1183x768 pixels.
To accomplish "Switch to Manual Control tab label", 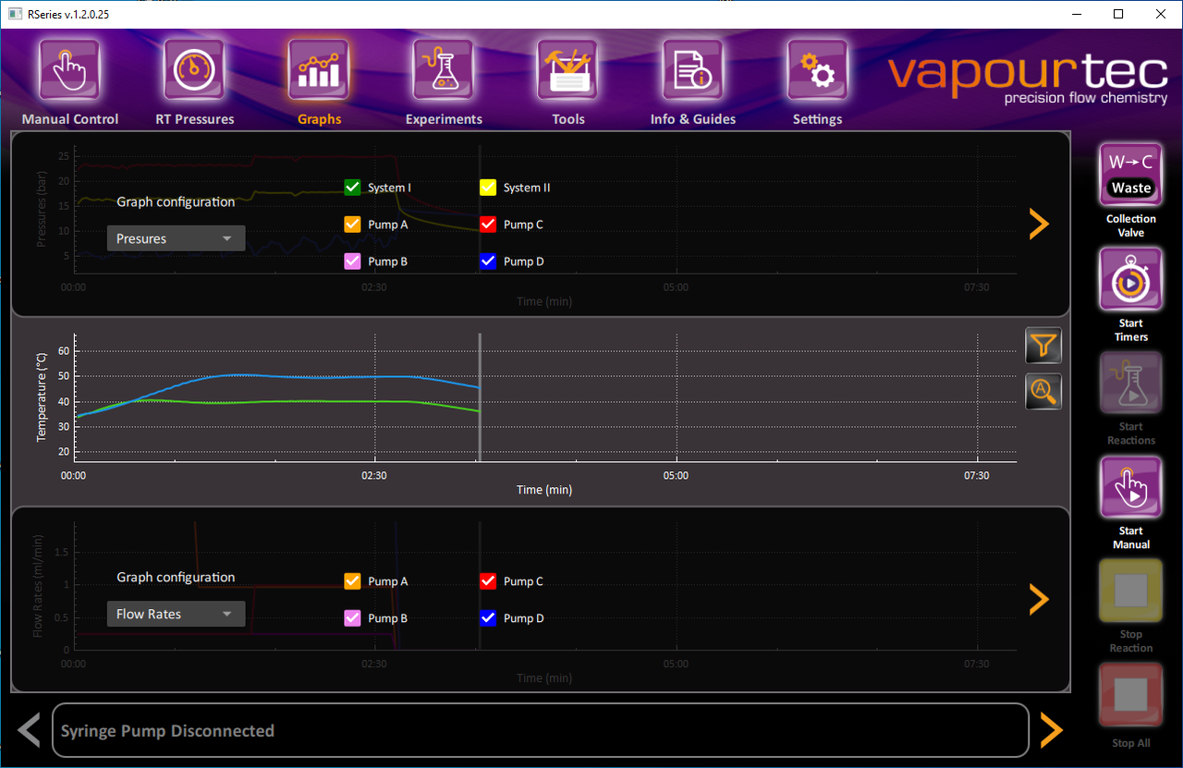I will click(70, 119).
